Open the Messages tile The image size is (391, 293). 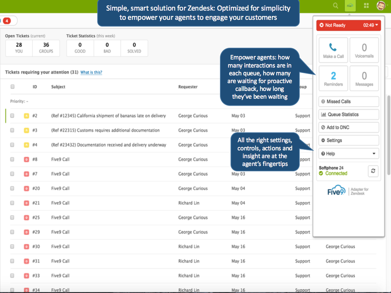point(364,78)
